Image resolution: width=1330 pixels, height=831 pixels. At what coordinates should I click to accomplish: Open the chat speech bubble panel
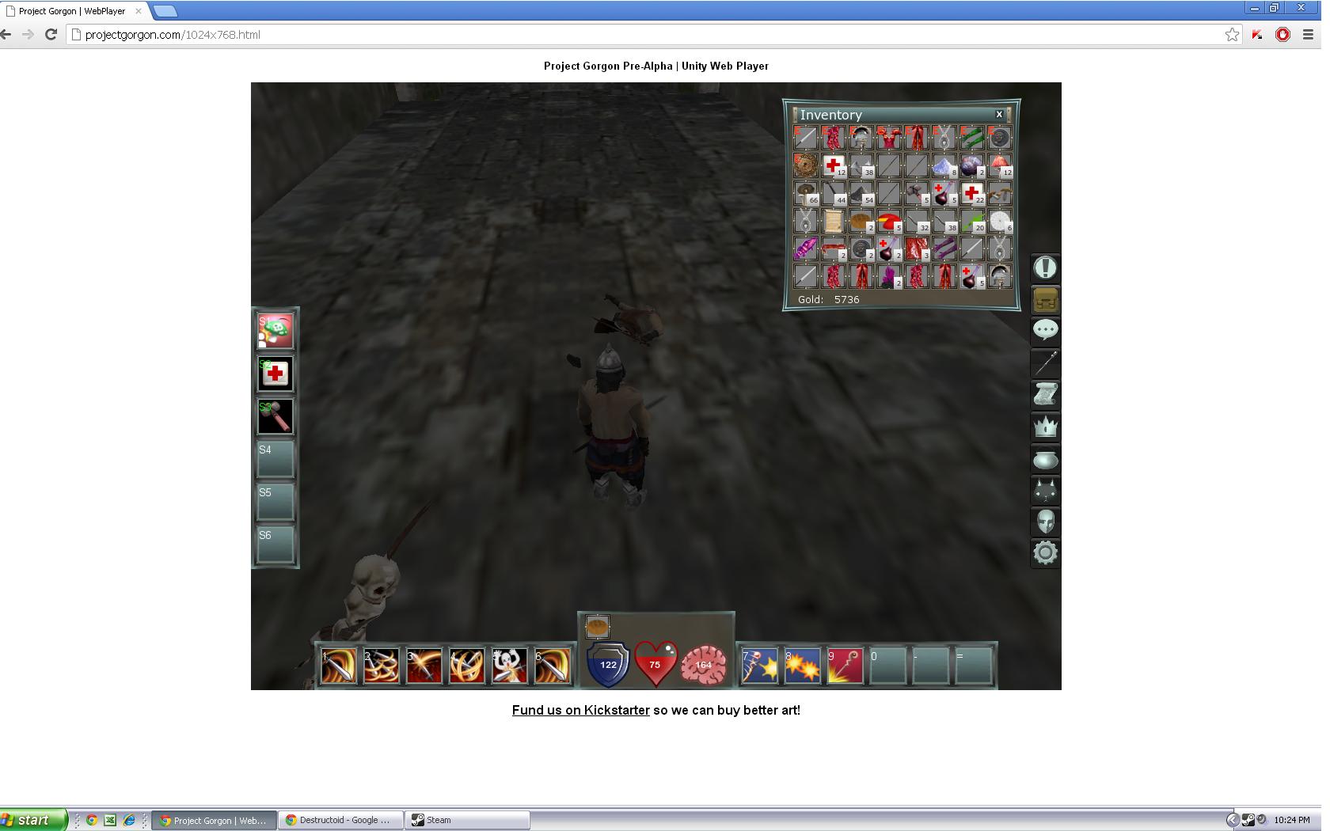(1045, 330)
